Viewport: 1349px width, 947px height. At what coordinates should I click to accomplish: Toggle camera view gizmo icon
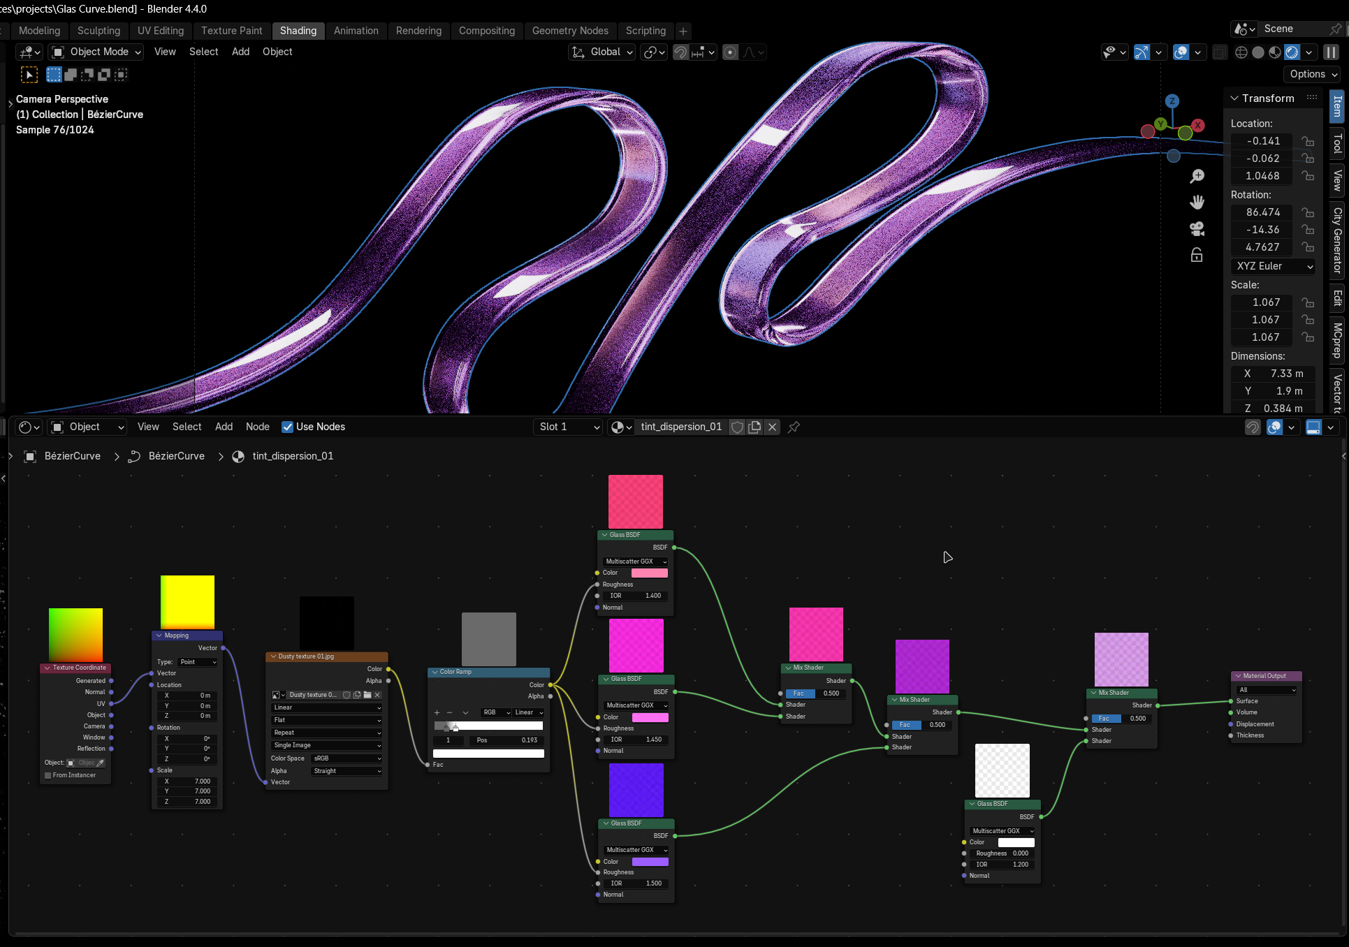point(1197,229)
